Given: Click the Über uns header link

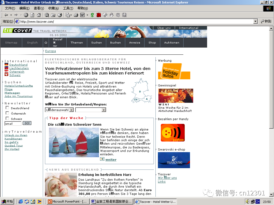Looking at the screenshot, I should [164, 28].
